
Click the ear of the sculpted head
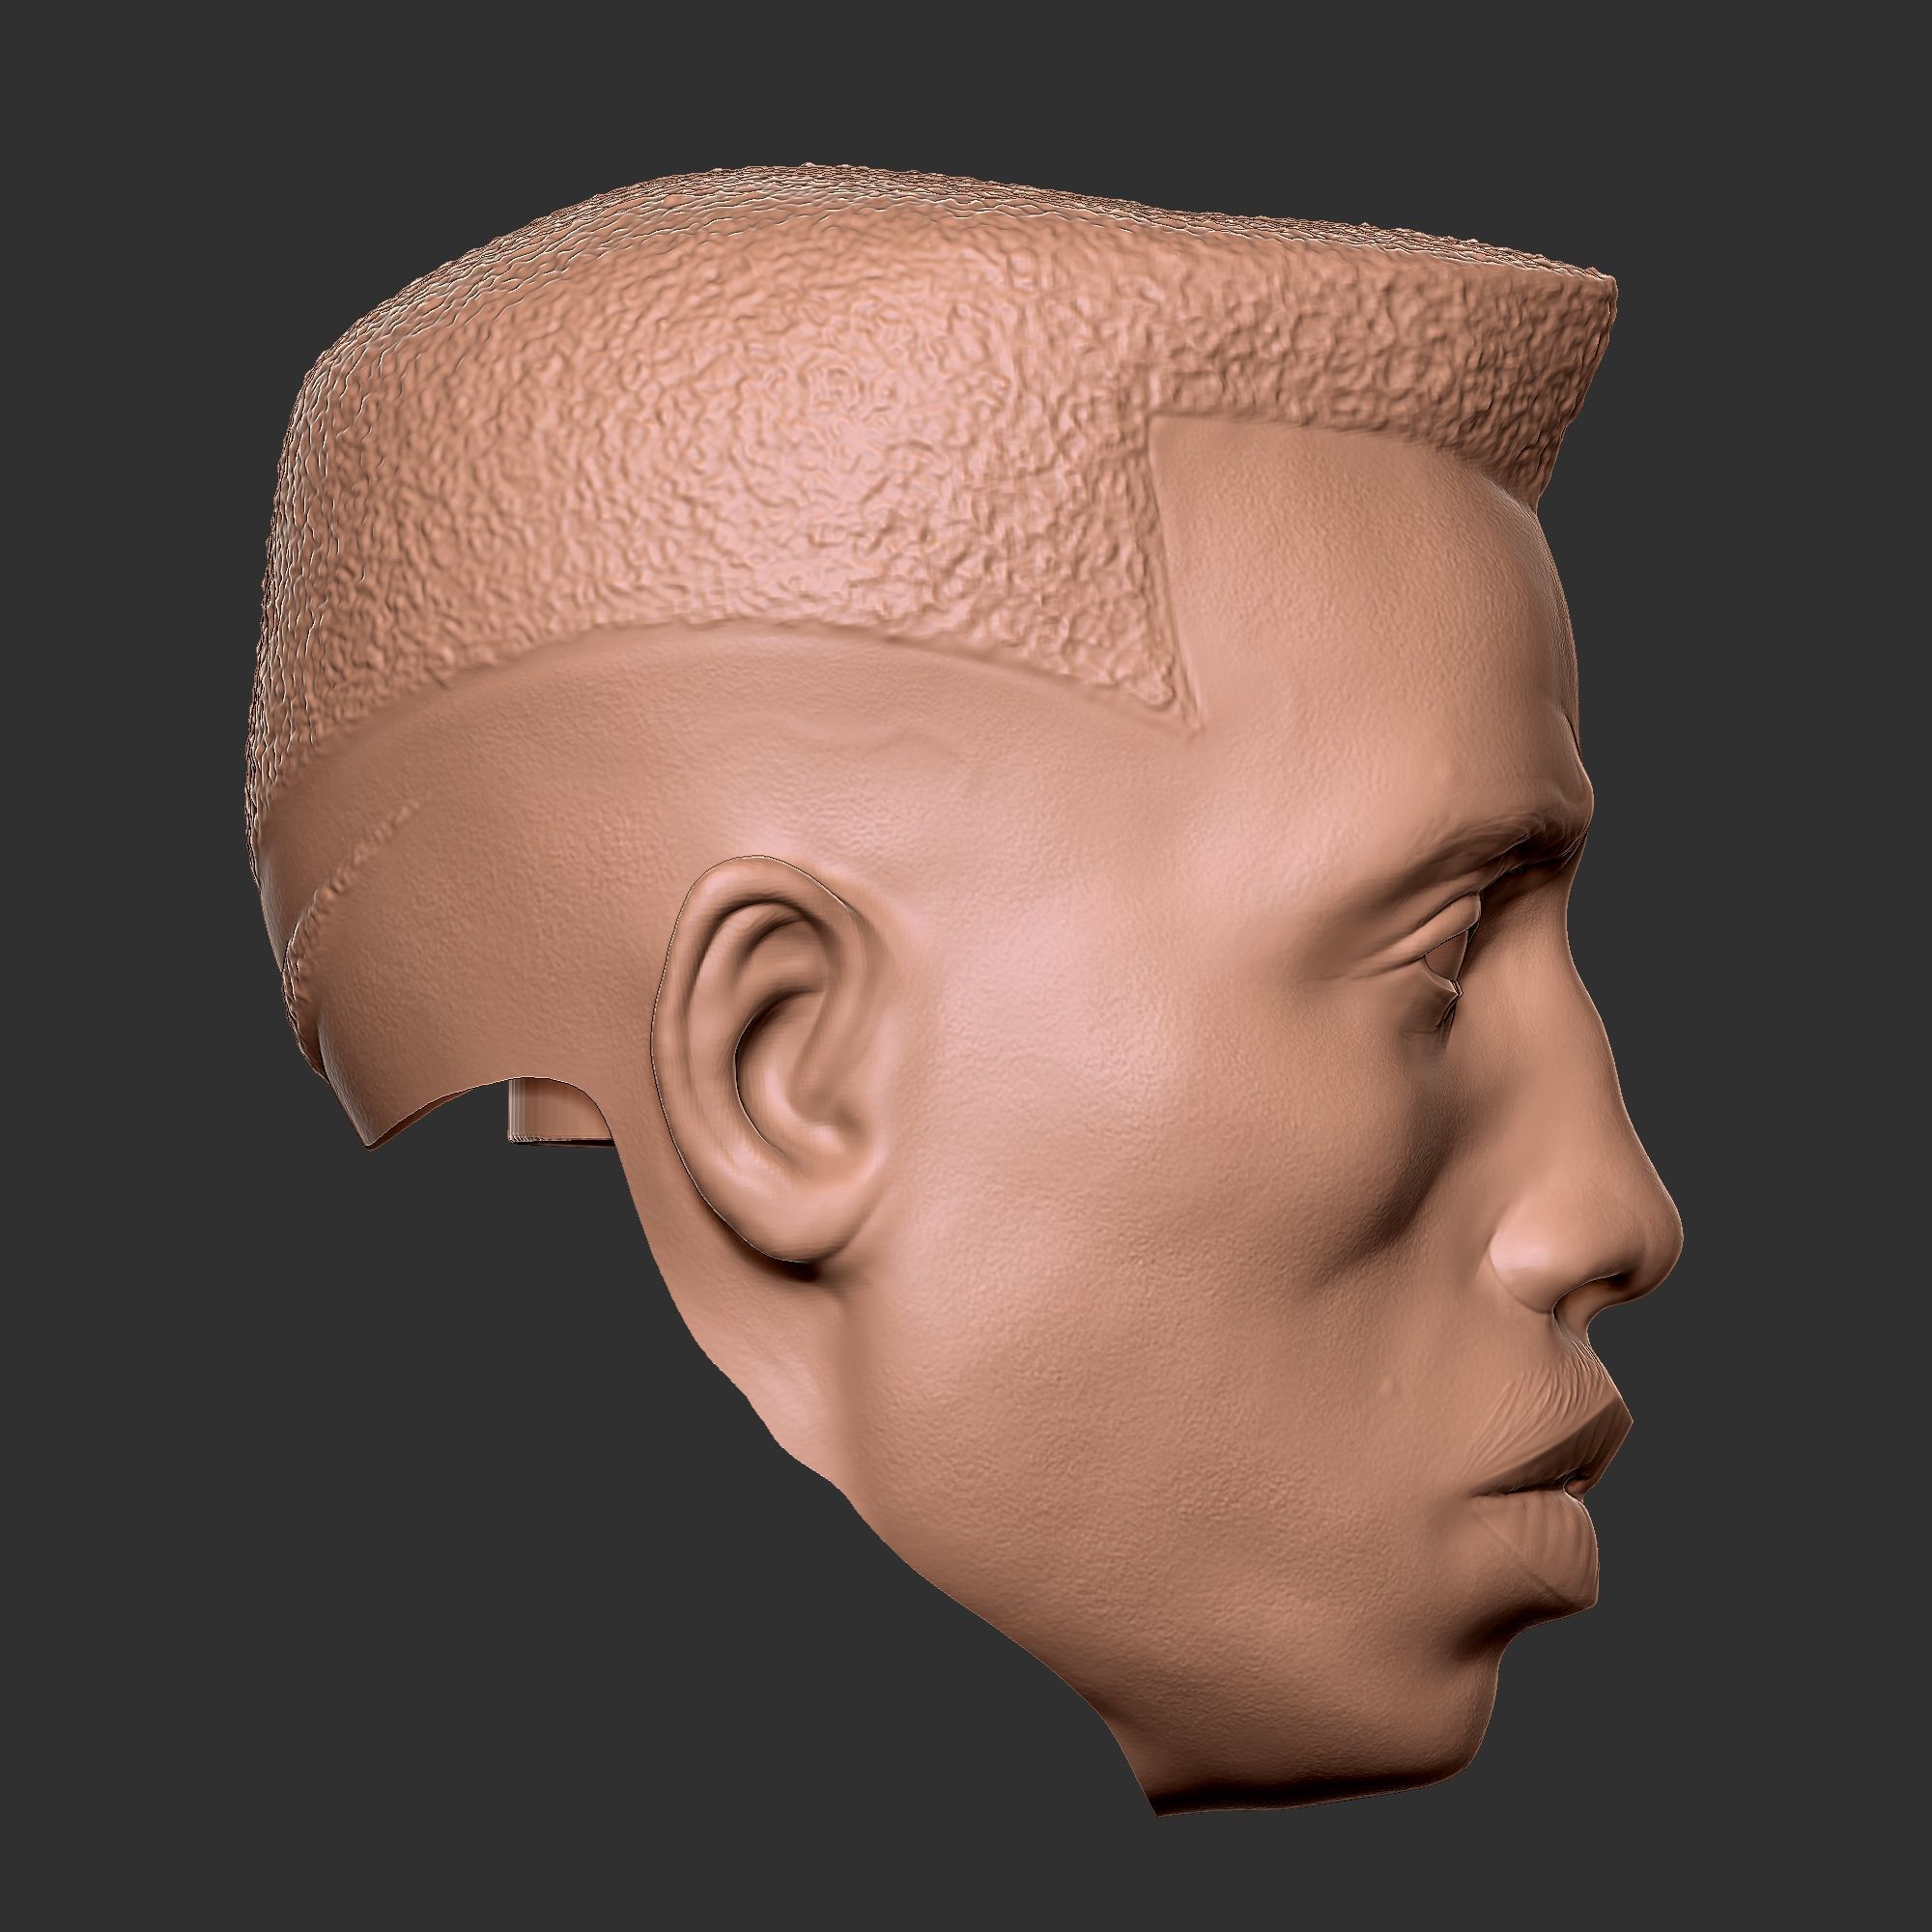tap(770, 1059)
